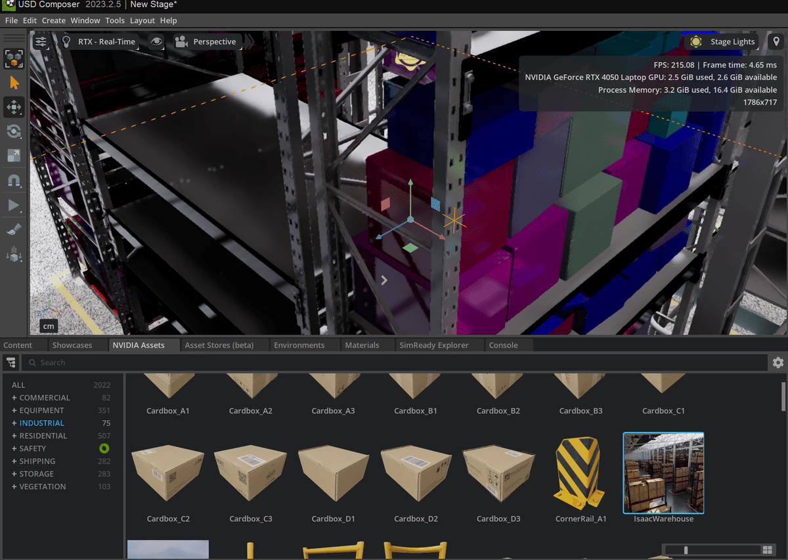Open the Edit menu
Screen dimensions: 788x560
pos(30,20)
